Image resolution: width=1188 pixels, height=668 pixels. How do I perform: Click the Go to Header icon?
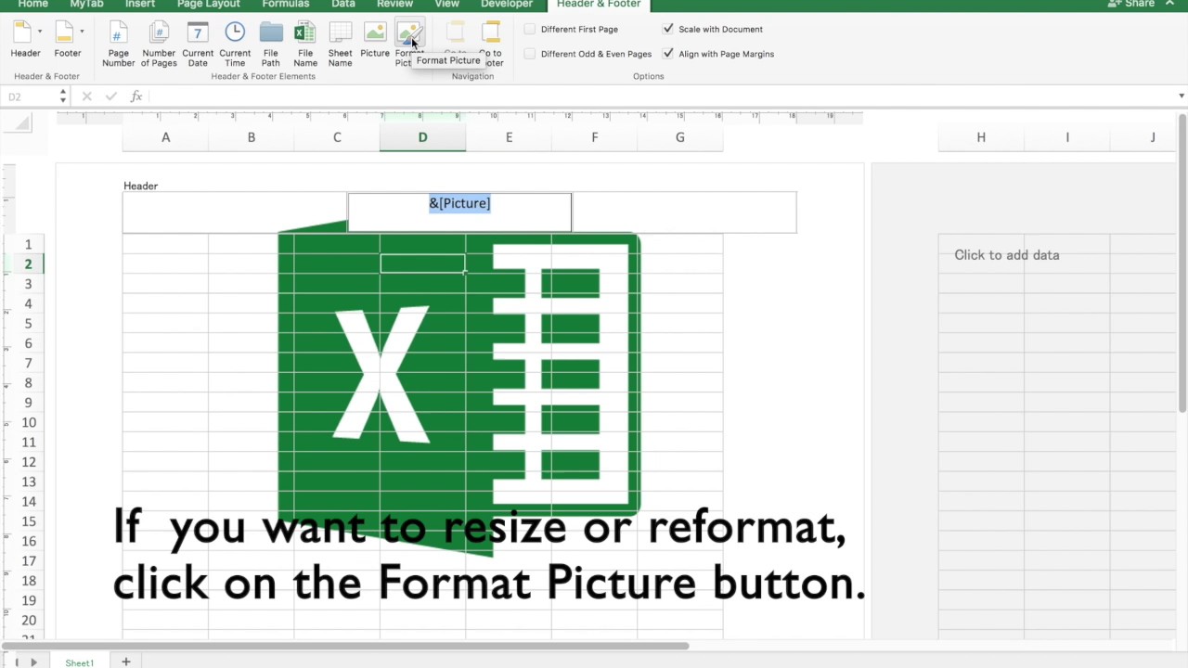pos(455,33)
